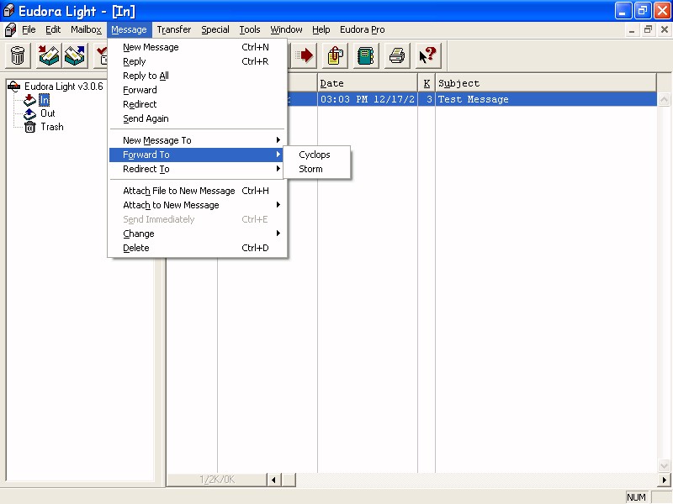This screenshot has width=673, height=504.
Task: Close the open Message menu
Action: [x=130, y=29]
